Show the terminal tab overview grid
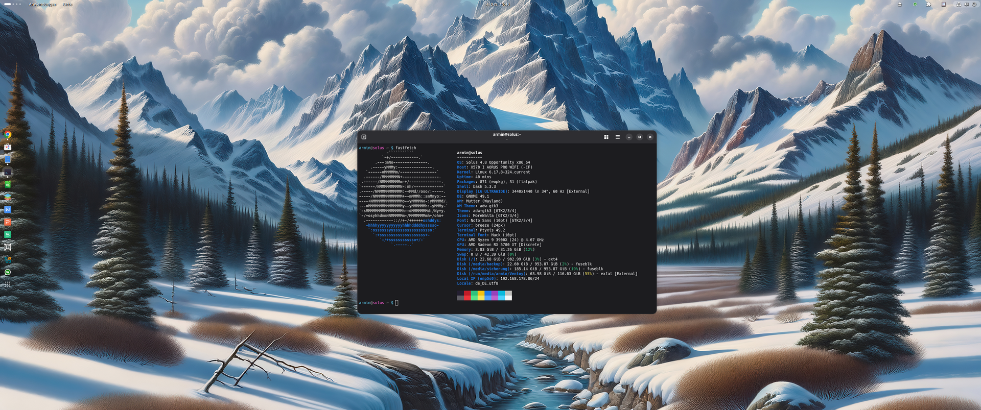 606,137
